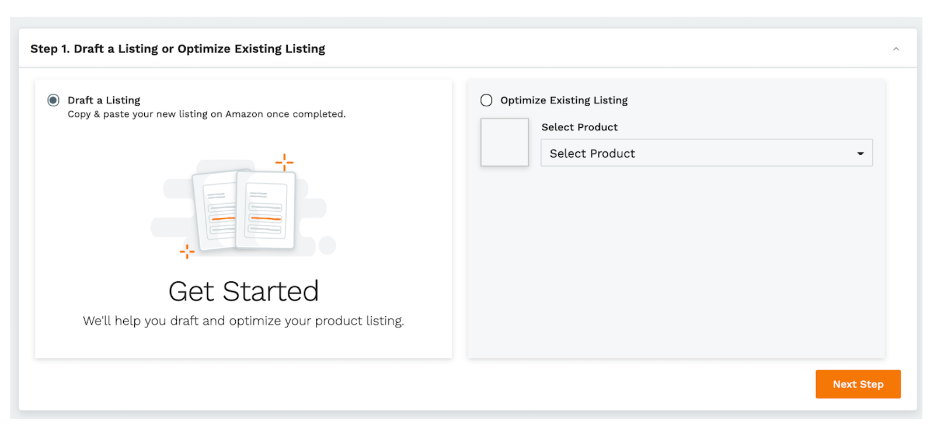Click "We'll help you draft and optimize" text
Screen dimensions: 934x429
243,321
